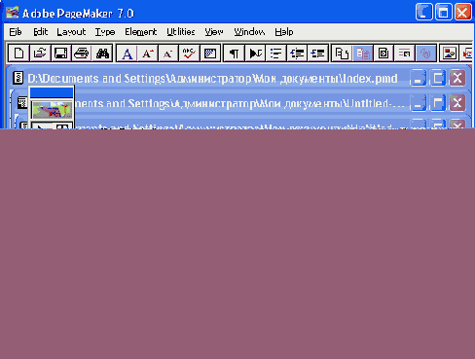The image size is (475, 359).
Task: Open Character Specs with the large A icon
Action: (x=127, y=54)
